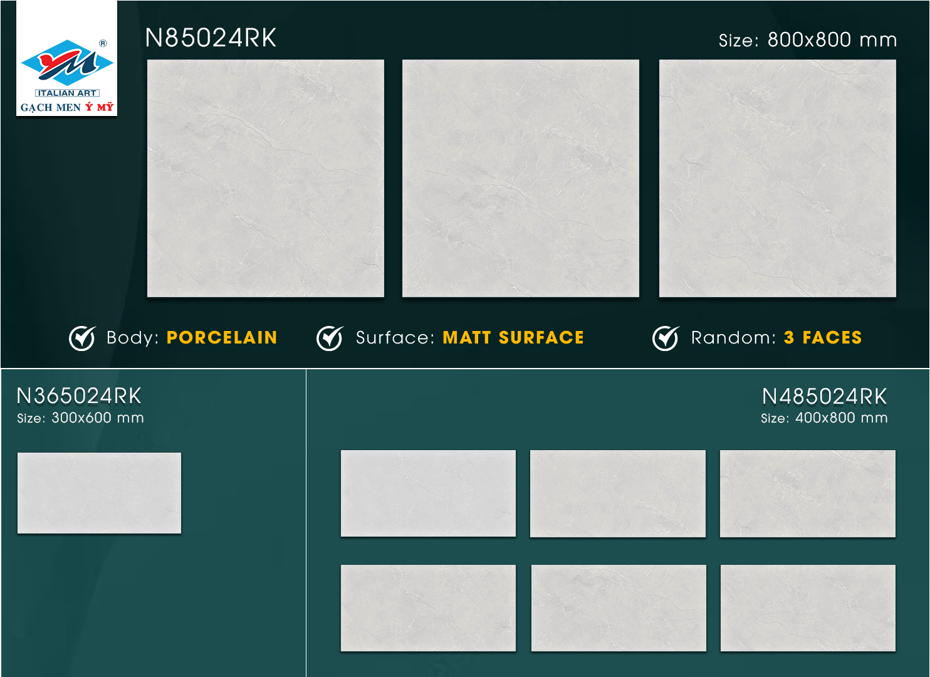Viewport: 930px width, 677px height.
Task: Click the yellow 3 FACES text
Action: 823,338
